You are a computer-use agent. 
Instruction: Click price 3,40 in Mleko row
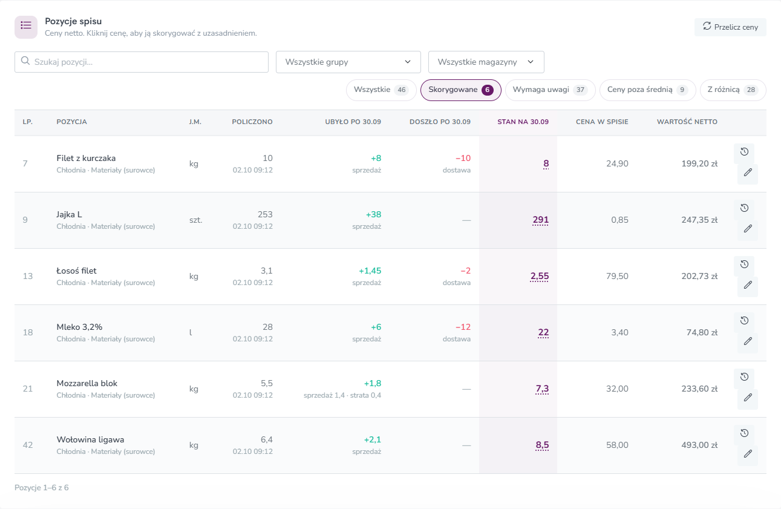[x=619, y=332]
